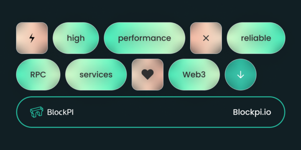Select the "Web3" pill tag

pyautogui.click(x=194, y=75)
